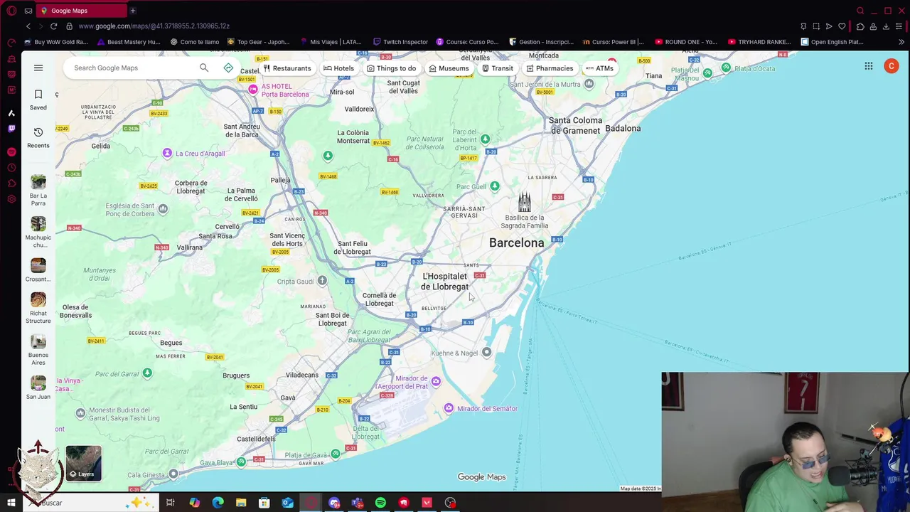The height and width of the screenshot is (512, 910).
Task: Filter map by ATMs
Action: tap(599, 68)
